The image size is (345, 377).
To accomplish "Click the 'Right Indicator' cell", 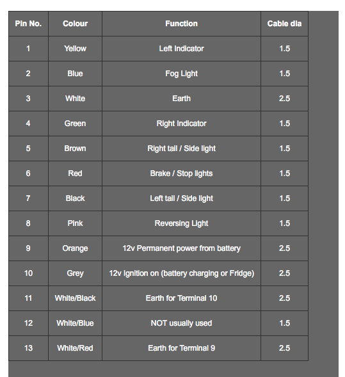I will tap(181, 124).
